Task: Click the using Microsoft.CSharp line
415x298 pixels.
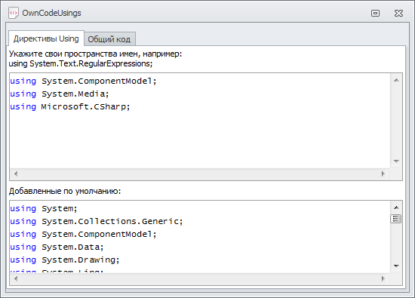Action: pos(70,106)
